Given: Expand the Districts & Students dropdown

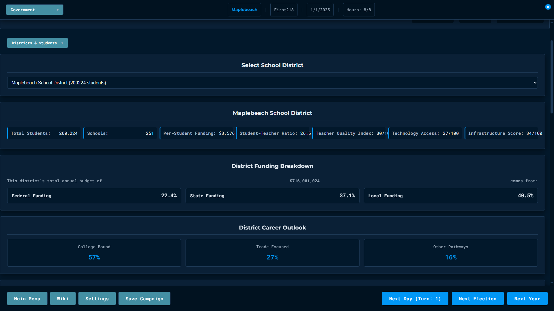Looking at the screenshot, I should tap(37, 43).
